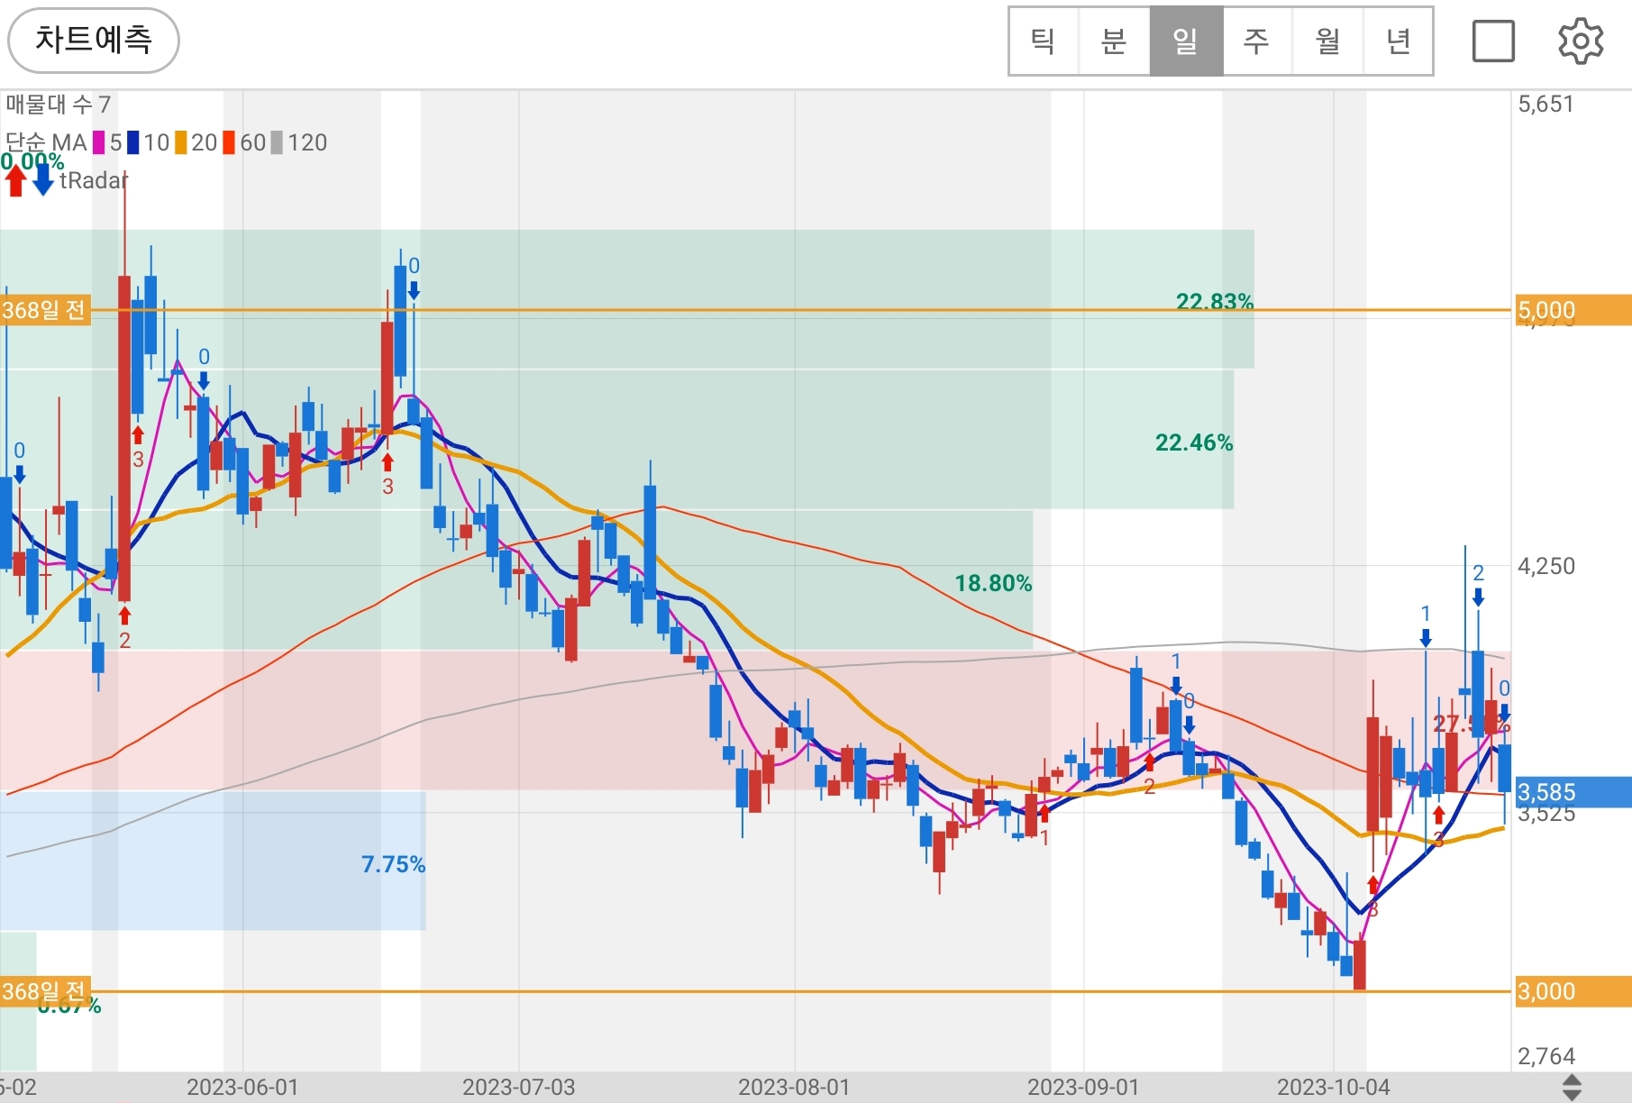The image size is (1632, 1103).
Task: Click the orange MA 20 color swatch
Action: [181, 142]
